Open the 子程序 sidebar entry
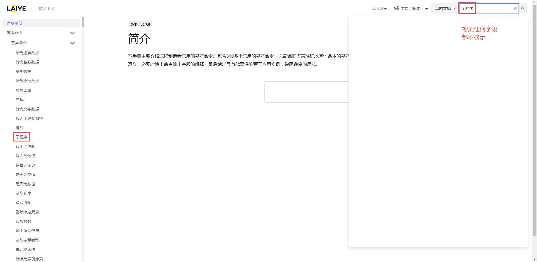Screen dimensions: 537x262 [x=22, y=137]
